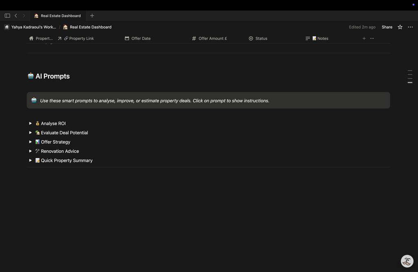This screenshot has height=272, width=418.
Task: Open the AI assistant face icon
Action: 407,261
